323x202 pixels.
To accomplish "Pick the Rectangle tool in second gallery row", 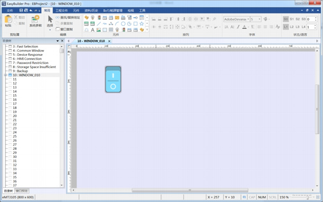I will coord(135,24).
